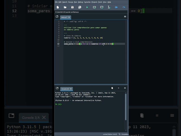Click the console vertical scrollbar
Image resolution: width=181 pixels, height=136 pixels.
click(x=126, y=107)
